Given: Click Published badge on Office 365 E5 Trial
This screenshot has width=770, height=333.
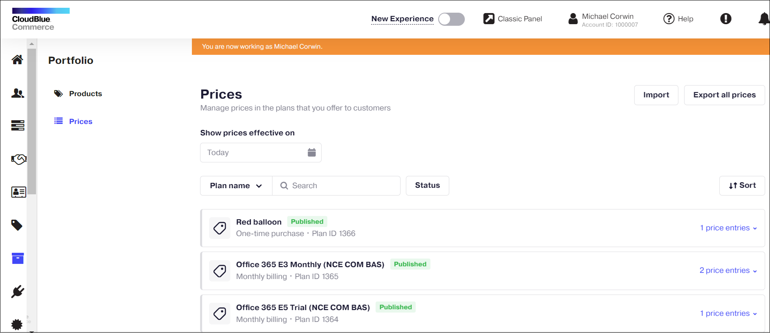Looking at the screenshot, I should pos(396,307).
